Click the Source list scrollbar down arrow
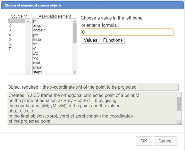This screenshot has height=151, width=185. pos(28,72)
